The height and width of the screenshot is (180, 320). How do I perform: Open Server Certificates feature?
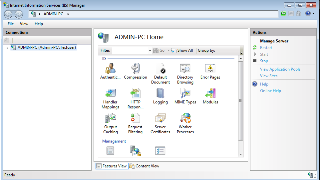pyautogui.click(x=160, y=124)
